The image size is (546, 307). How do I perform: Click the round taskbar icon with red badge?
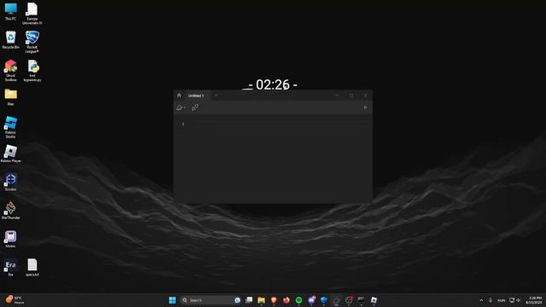point(349,300)
